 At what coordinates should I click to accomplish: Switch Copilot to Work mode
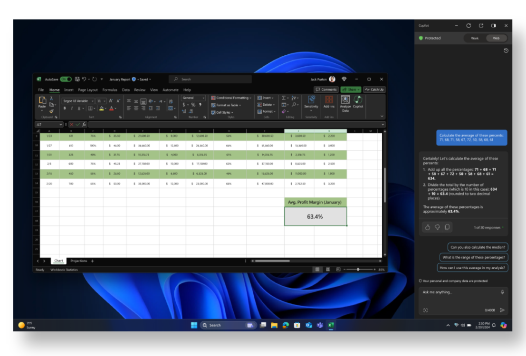(475, 38)
